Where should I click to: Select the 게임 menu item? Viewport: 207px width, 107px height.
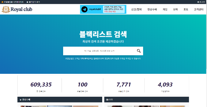click(165, 10)
